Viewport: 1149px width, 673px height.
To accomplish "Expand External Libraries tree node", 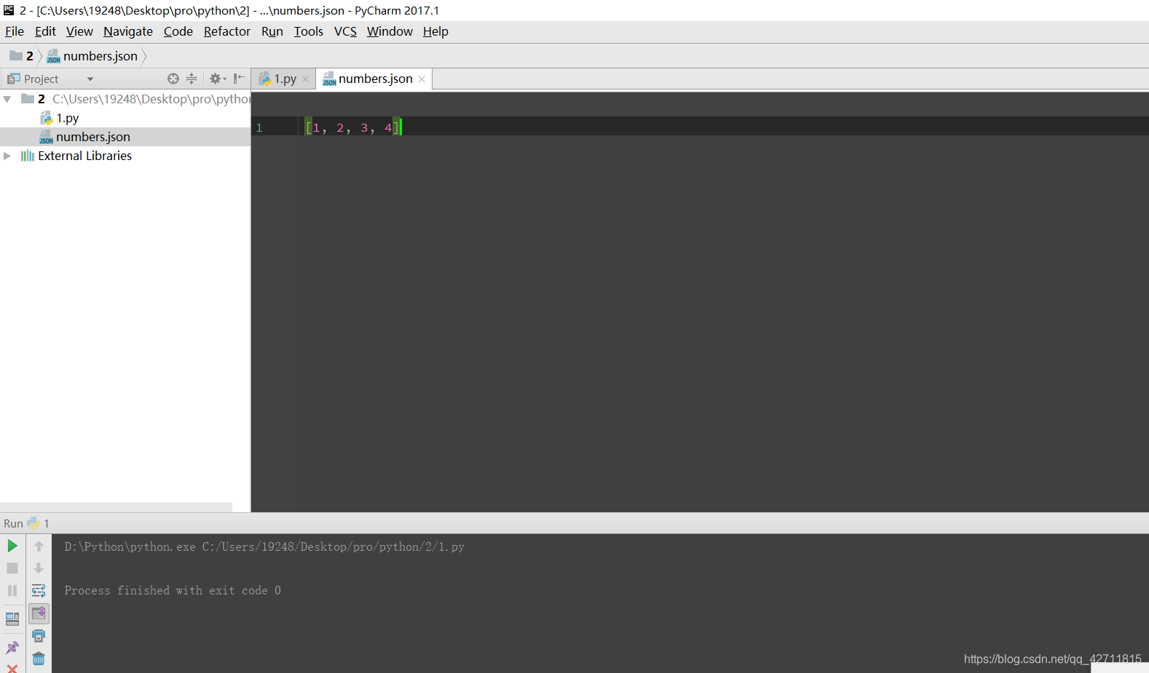I will point(7,156).
